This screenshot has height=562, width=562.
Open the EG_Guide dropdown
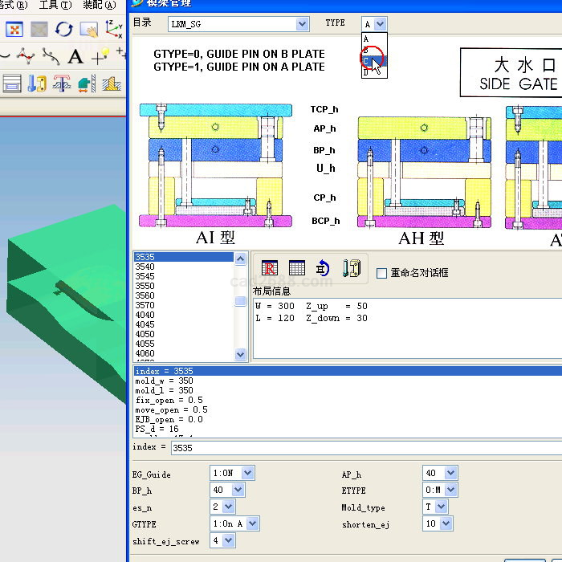247,474
